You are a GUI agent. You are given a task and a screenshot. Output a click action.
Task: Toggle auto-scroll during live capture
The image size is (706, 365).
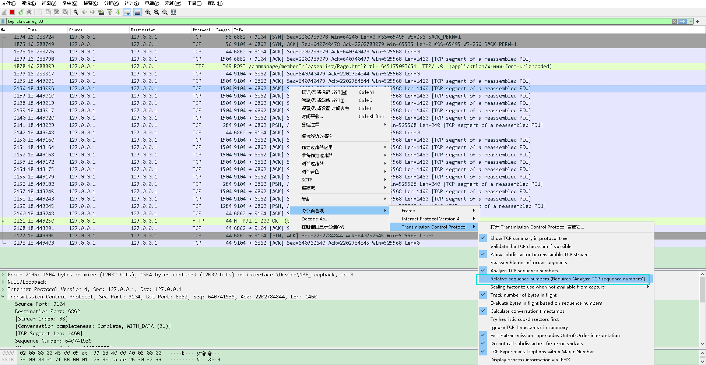(x=127, y=12)
